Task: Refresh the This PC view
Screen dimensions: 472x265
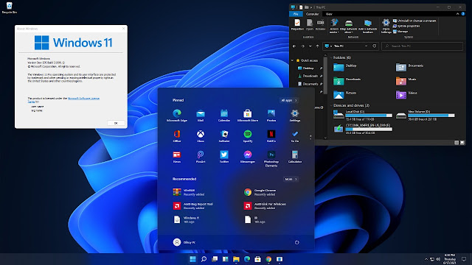Action: coord(375,46)
